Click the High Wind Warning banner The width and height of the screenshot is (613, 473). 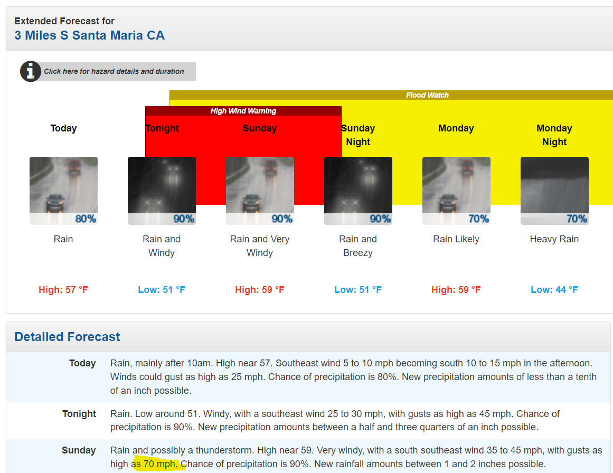(243, 111)
